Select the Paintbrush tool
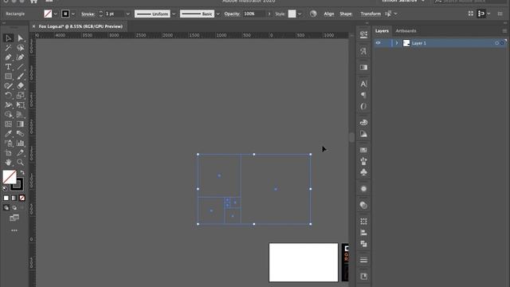510x287 pixels. pos(20,77)
